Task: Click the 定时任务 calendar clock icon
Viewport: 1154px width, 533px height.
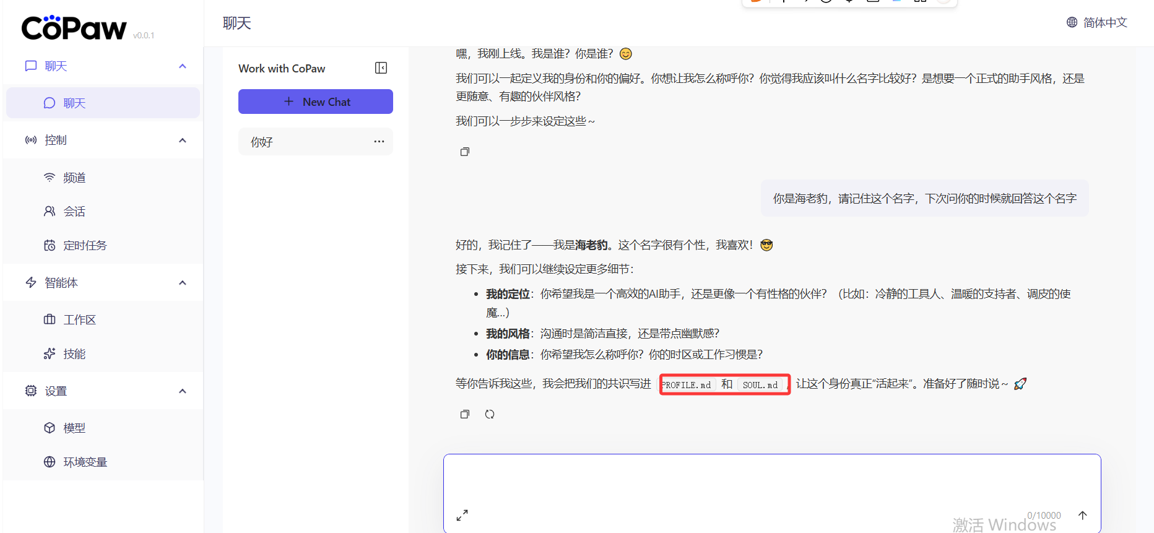Action: [x=50, y=246]
